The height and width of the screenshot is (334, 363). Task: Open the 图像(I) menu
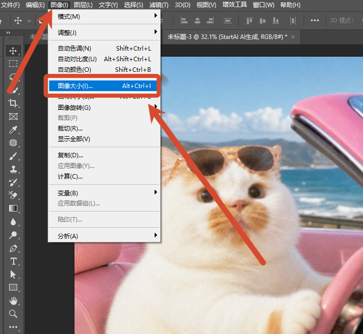59,5
